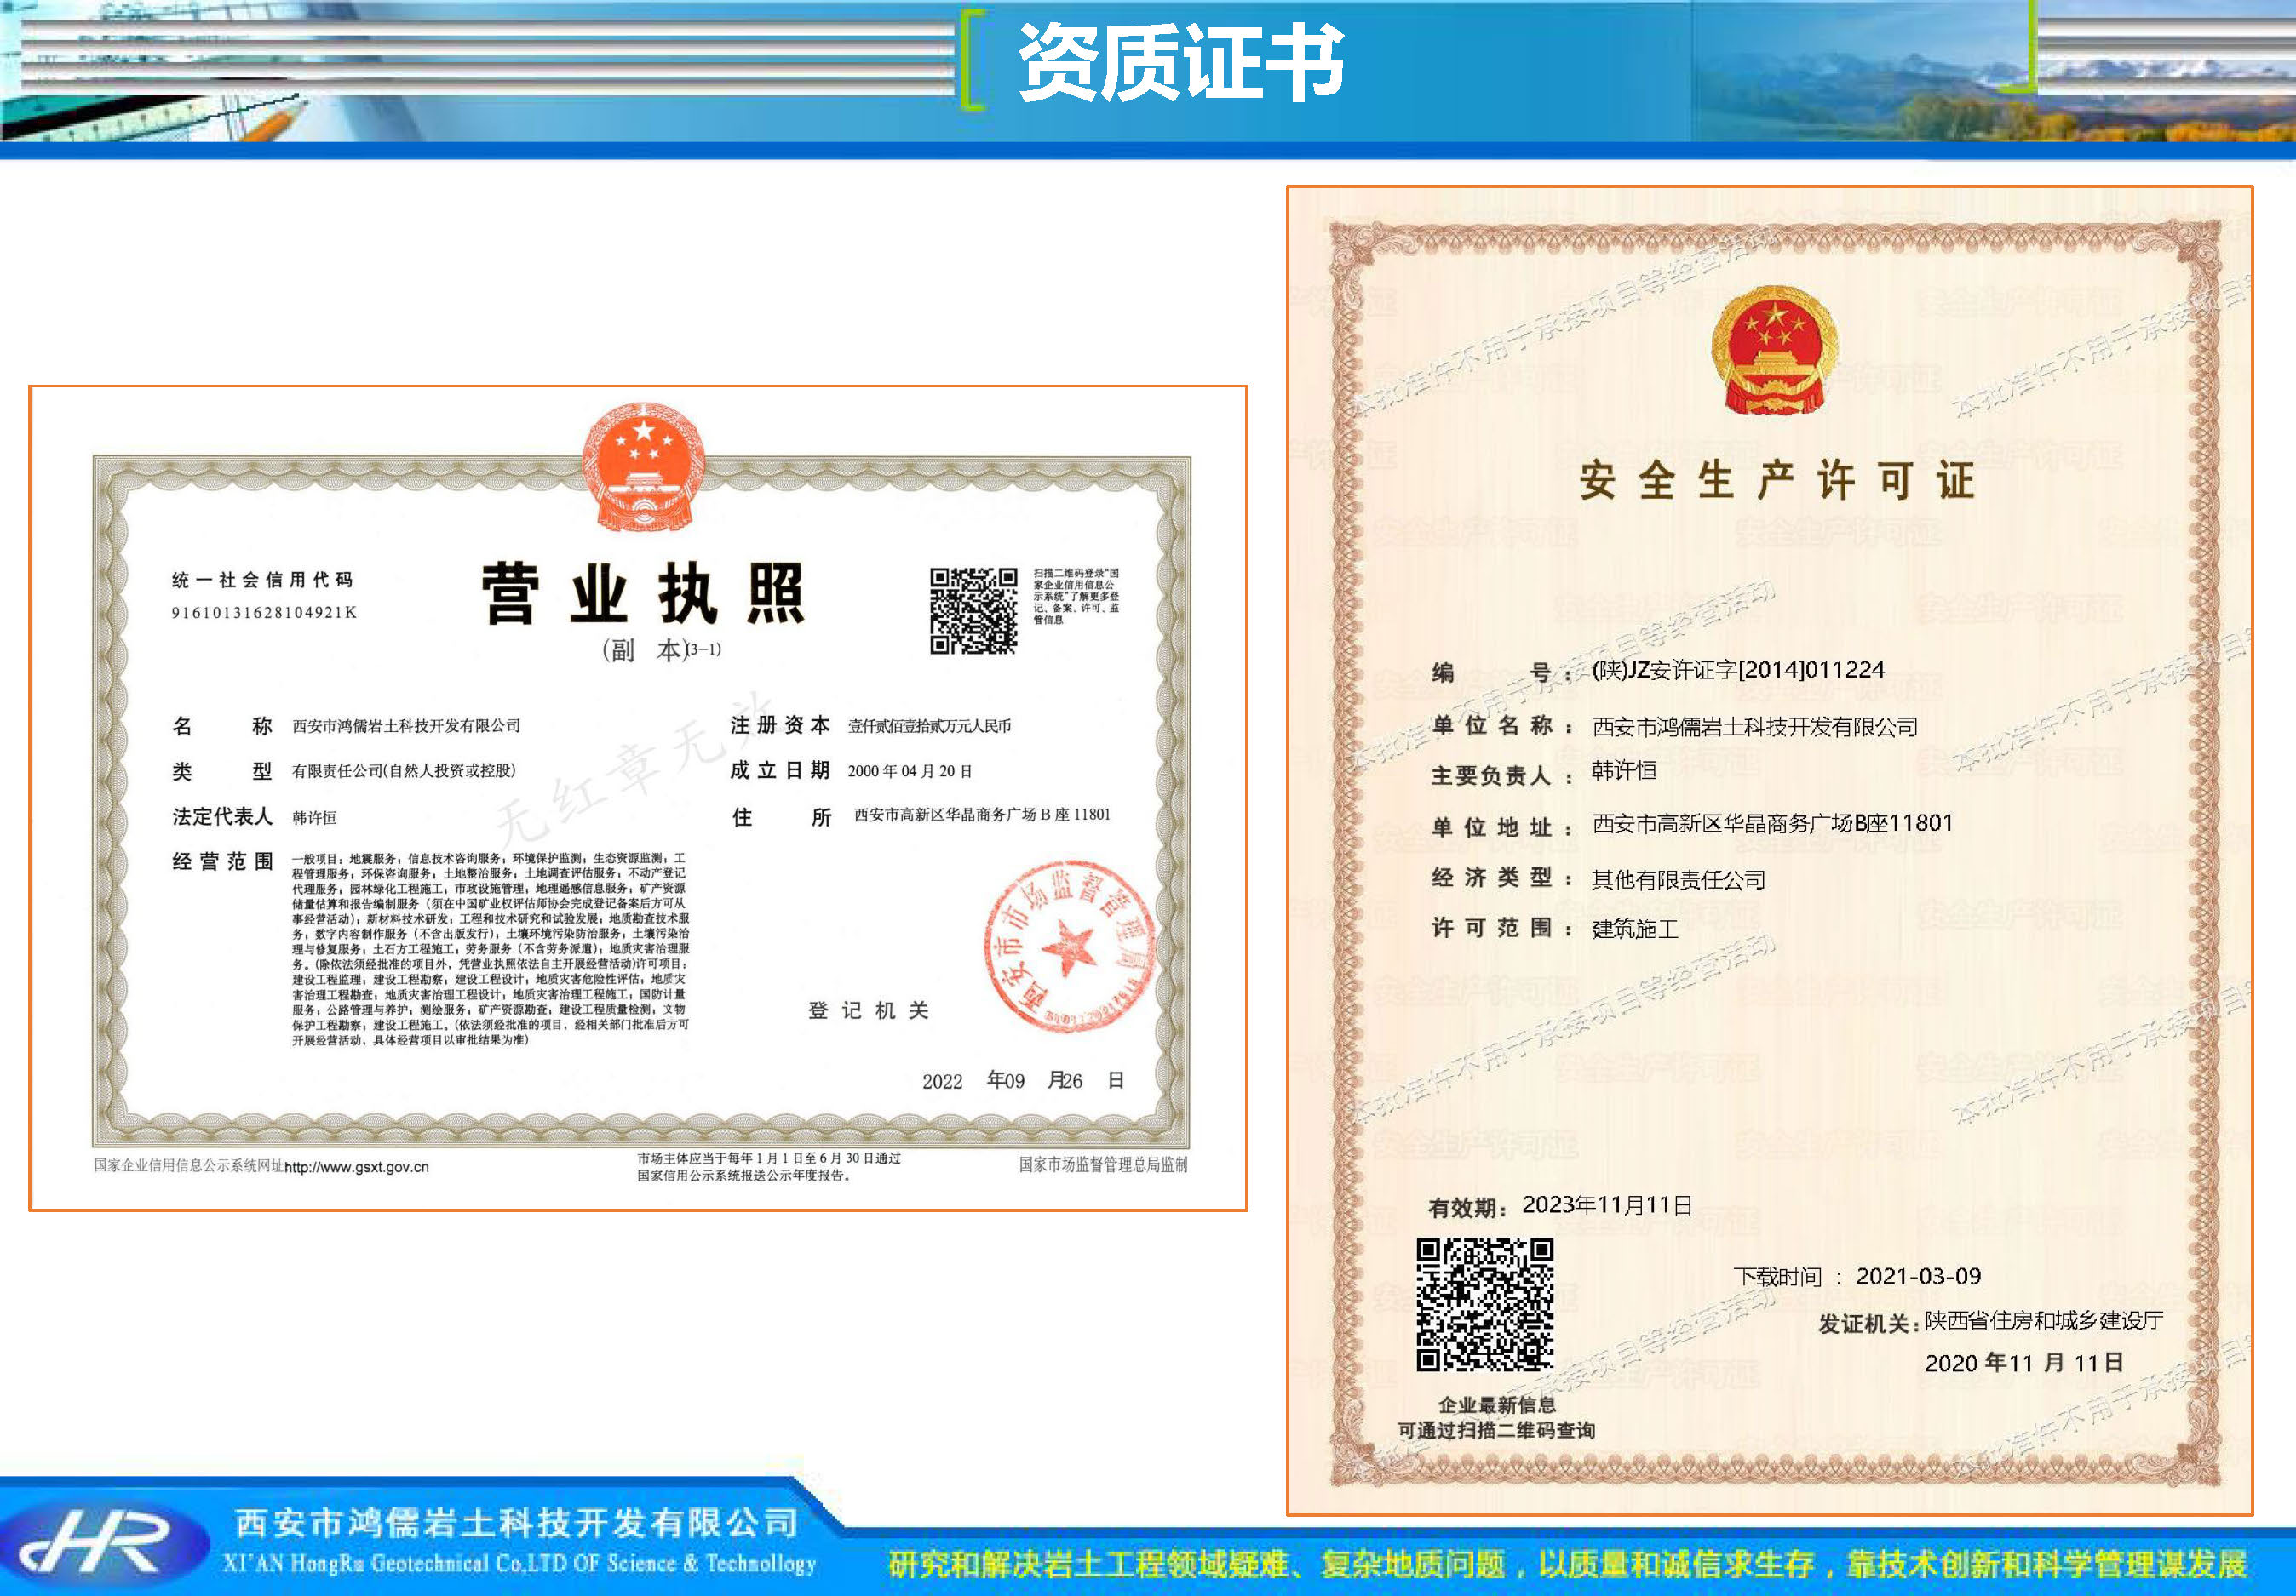This screenshot has width=2296, height=1596.
Task: Click the footer company name "西安市鸿儒岩土科技开发有限公司"
Action: (517, 1523)
